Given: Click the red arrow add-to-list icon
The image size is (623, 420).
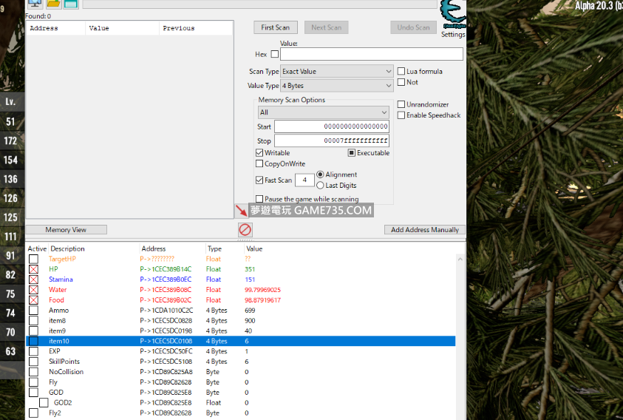Looking at the screenshot, I should pyautogui.click(x=242, y=210).
